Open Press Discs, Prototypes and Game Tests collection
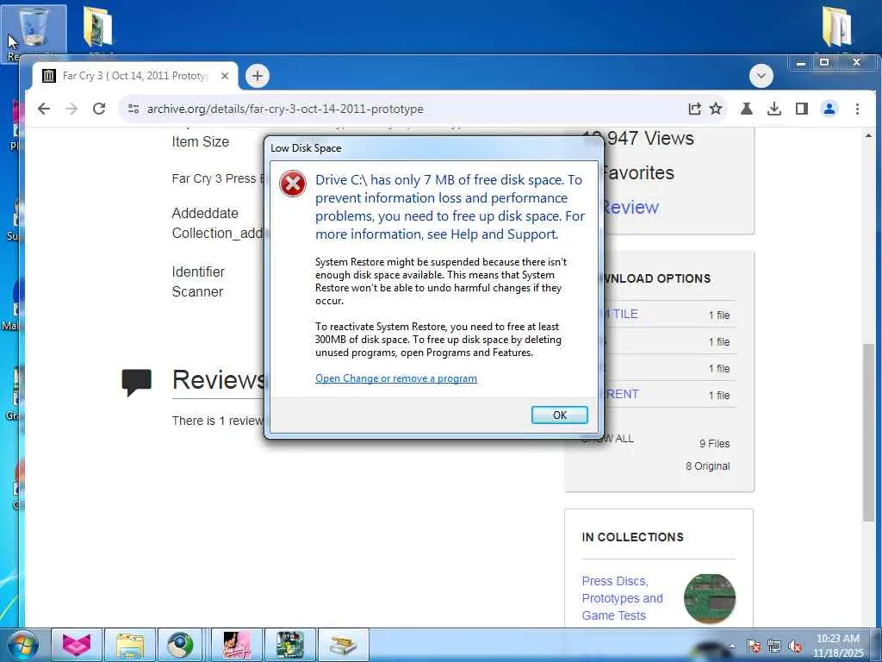Viewport: 882px width, 662px height. pyautogui.click(x=622, y=598)
